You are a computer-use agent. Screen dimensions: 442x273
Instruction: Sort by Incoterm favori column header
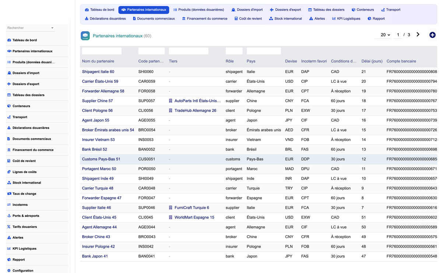point(314,61)
